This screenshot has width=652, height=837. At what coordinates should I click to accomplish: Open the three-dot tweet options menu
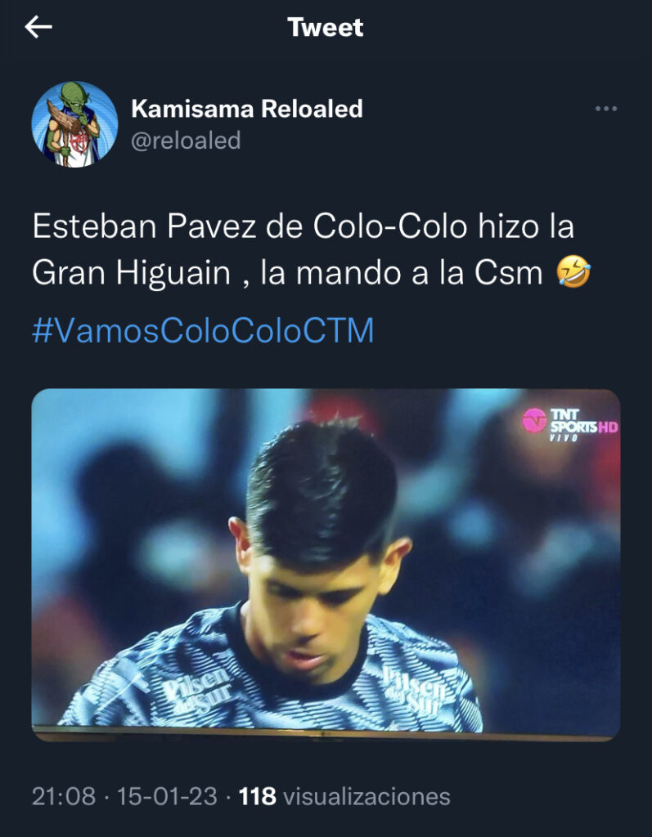click(606, 109)
